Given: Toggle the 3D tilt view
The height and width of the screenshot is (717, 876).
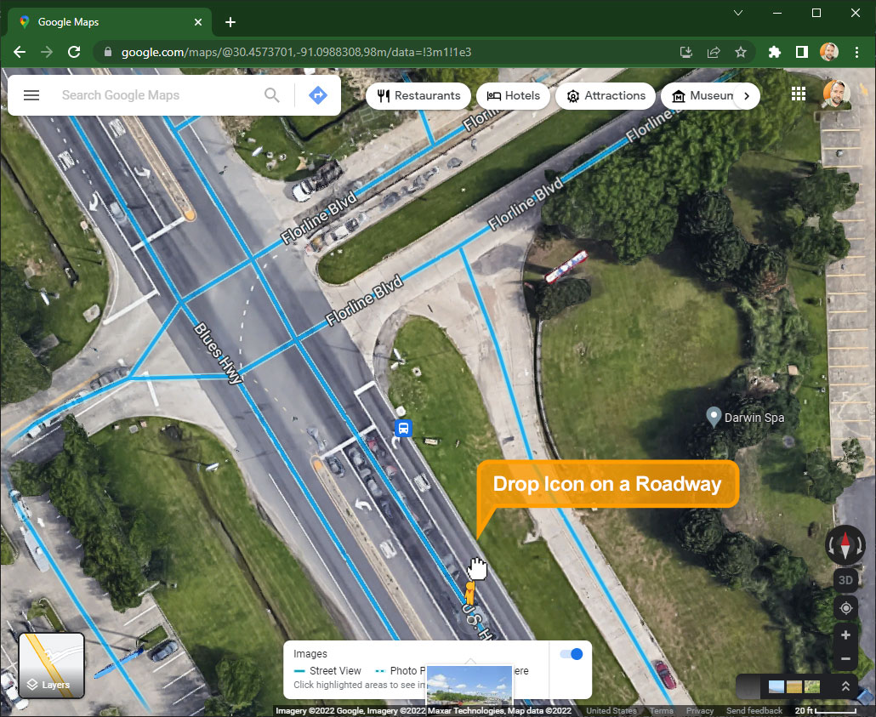Looking at the screenshot, I should 845,580.
